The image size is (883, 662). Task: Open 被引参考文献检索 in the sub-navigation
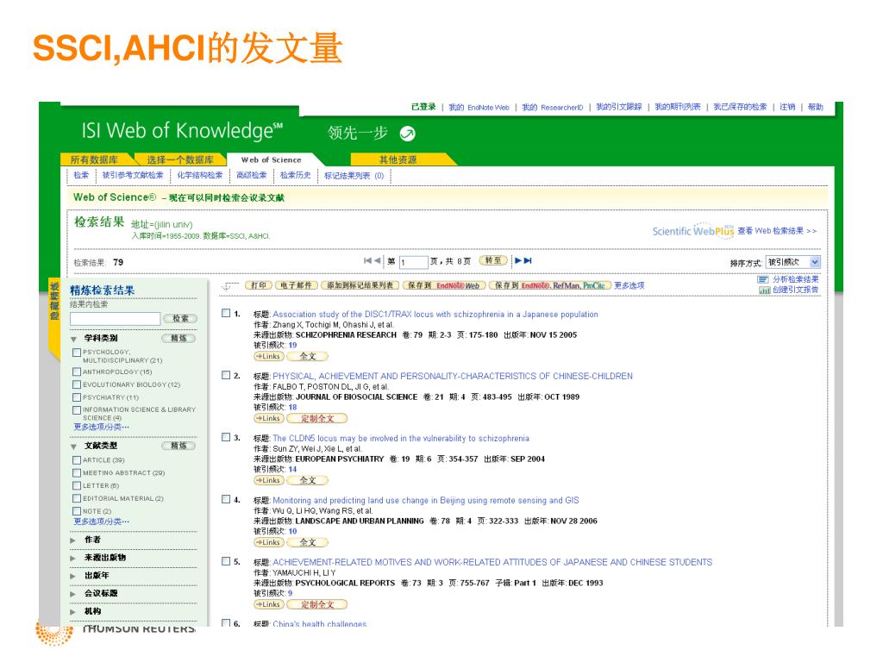[x=133, y=175]
